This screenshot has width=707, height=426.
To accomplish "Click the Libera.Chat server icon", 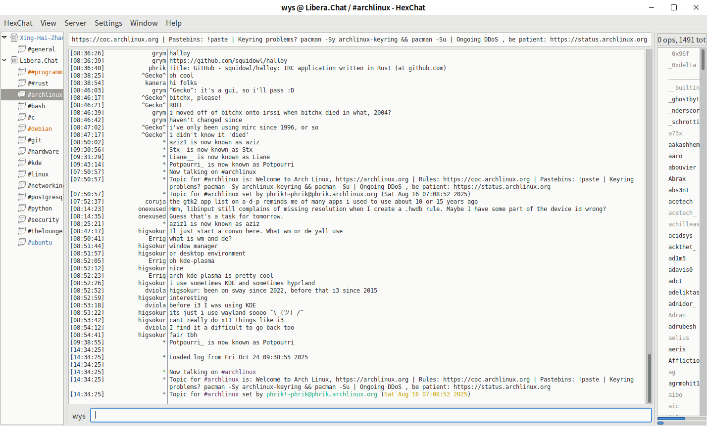I will 14,60.
